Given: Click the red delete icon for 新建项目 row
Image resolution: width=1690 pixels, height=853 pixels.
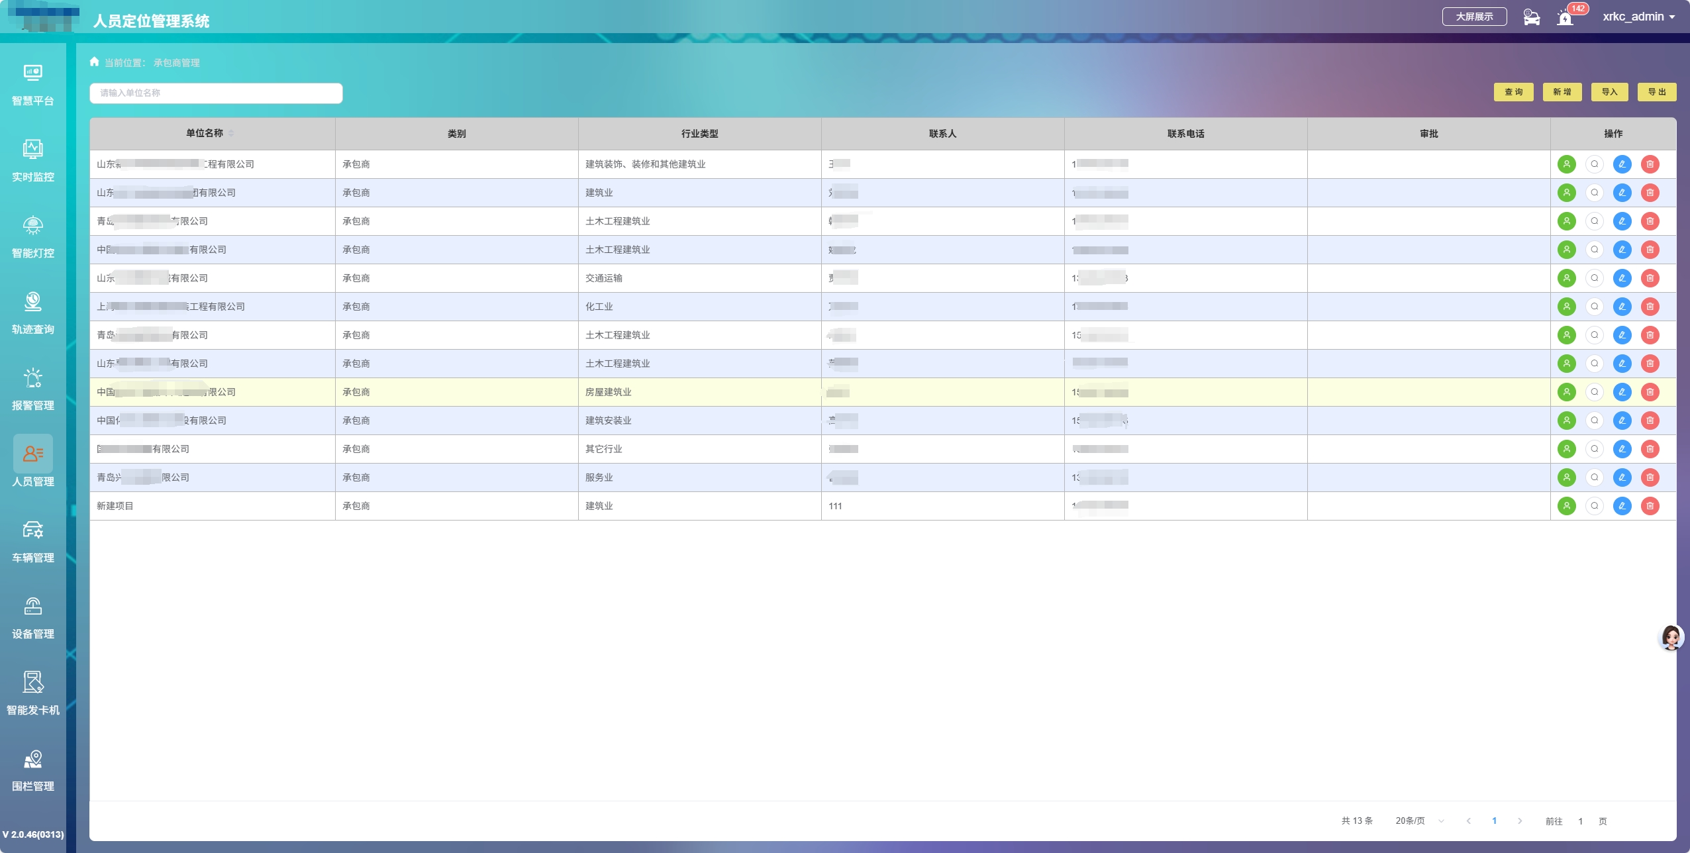Looking at the screenshot, I should click(x=1650, y=506).
